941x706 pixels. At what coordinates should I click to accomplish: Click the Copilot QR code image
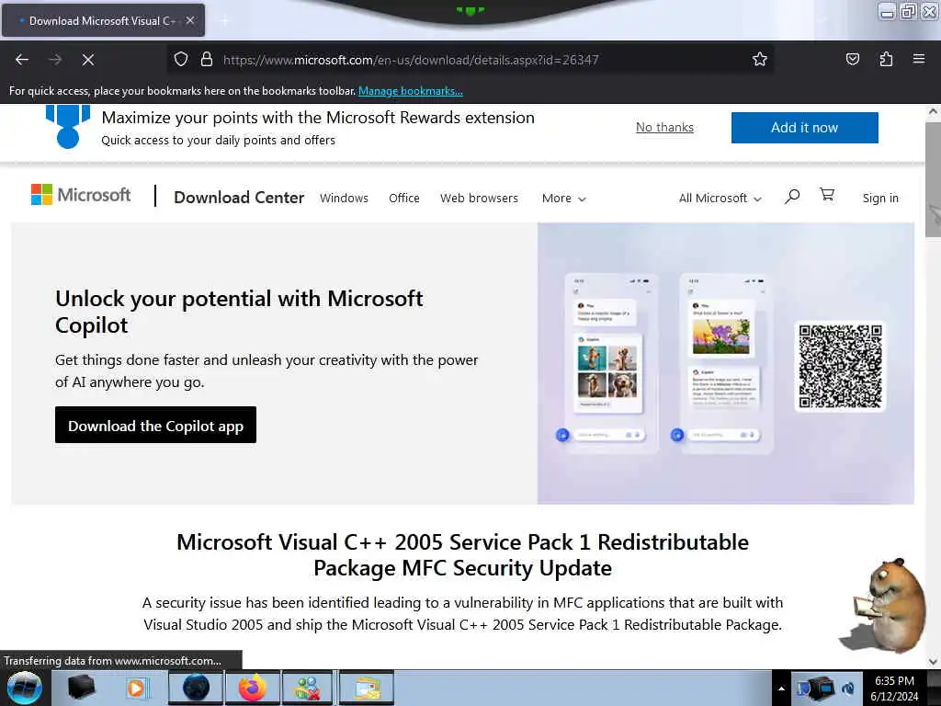(840, 366)
